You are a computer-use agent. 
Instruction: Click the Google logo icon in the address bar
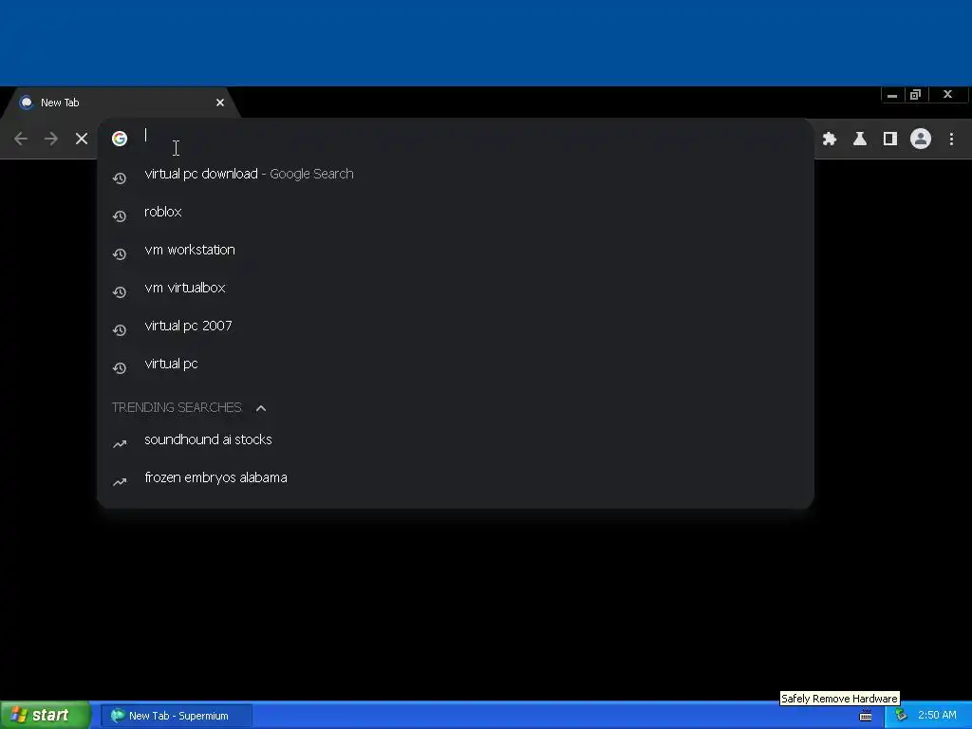(120, 139)
